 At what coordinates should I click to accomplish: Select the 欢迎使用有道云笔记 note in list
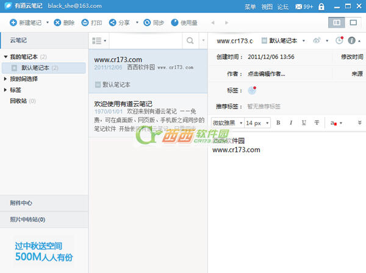(148, 115)
